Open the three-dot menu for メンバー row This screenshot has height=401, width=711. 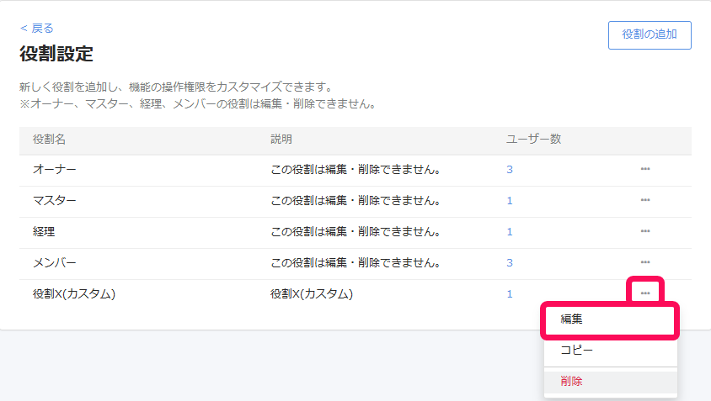pyautogui.click(x=645, y=262)
